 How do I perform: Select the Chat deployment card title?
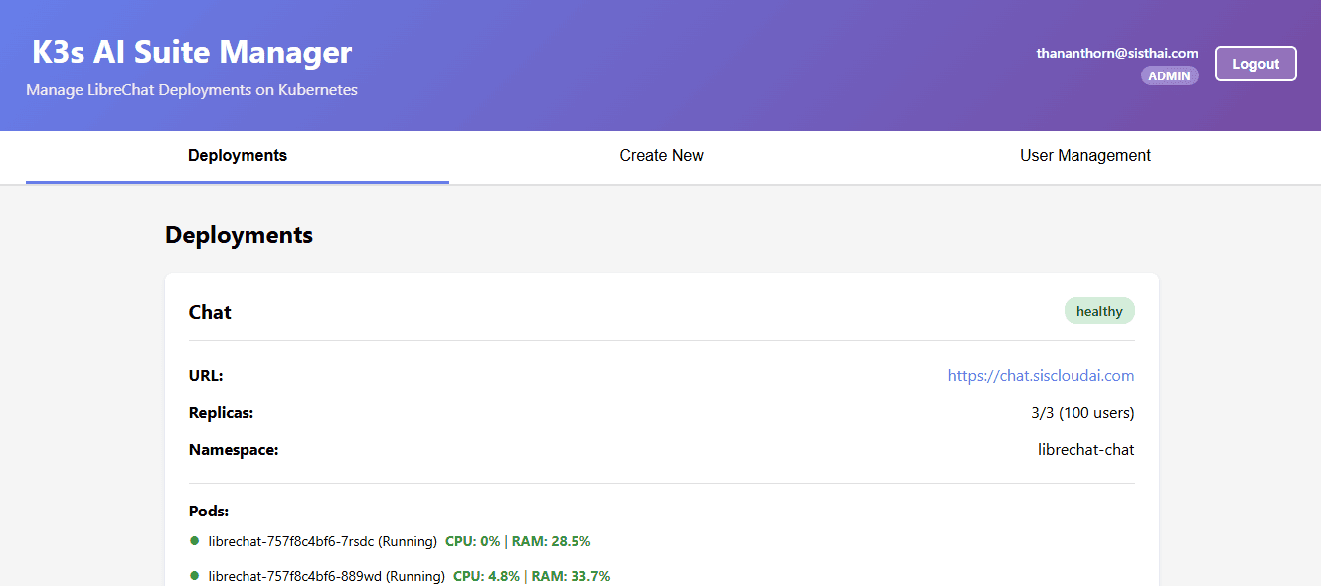coord(210,312)
